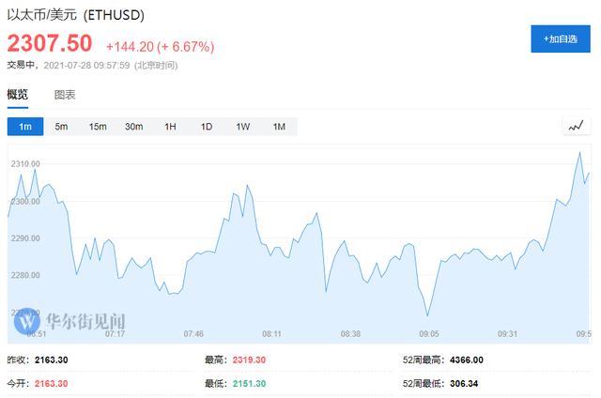Viewport: 601px width, 398px height.
Task: Switch chart to 1D interval
Action: (x=207, y=127)
